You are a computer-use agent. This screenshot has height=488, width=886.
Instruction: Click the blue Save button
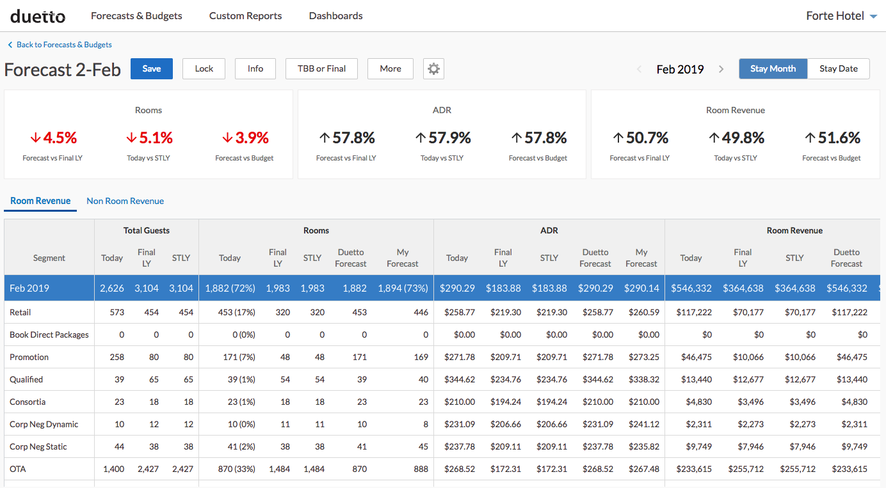pos(152,69)
